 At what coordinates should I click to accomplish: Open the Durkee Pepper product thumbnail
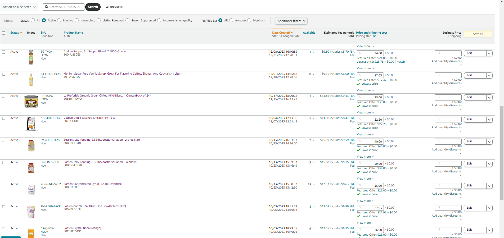pyautogui.click(x=31, y=57)
